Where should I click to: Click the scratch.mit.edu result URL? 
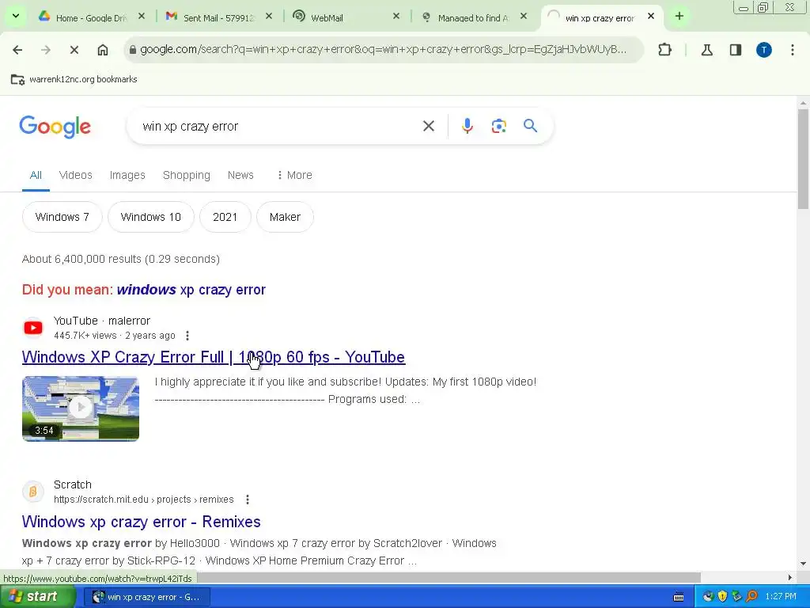(144, 500)
